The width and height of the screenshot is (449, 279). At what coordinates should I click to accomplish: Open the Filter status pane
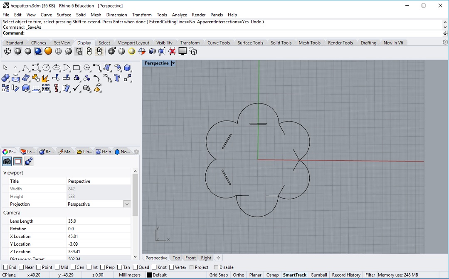(370, 275)
